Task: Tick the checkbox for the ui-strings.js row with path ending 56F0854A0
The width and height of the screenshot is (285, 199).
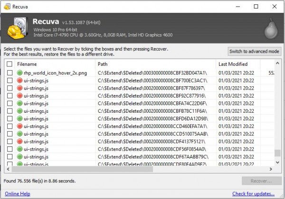Action: click(10, 149)
